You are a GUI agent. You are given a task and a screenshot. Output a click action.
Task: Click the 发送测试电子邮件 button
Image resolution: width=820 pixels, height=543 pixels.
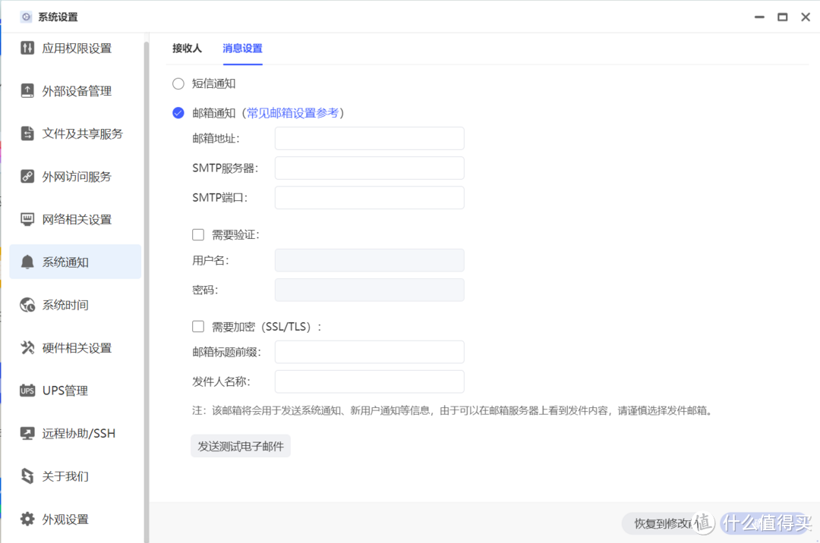[x=240, y=445]
